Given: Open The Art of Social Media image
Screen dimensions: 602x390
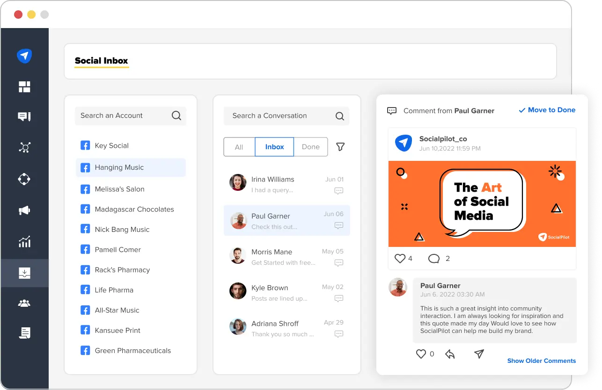Looking at the screenshot, I should pos(482,204).
